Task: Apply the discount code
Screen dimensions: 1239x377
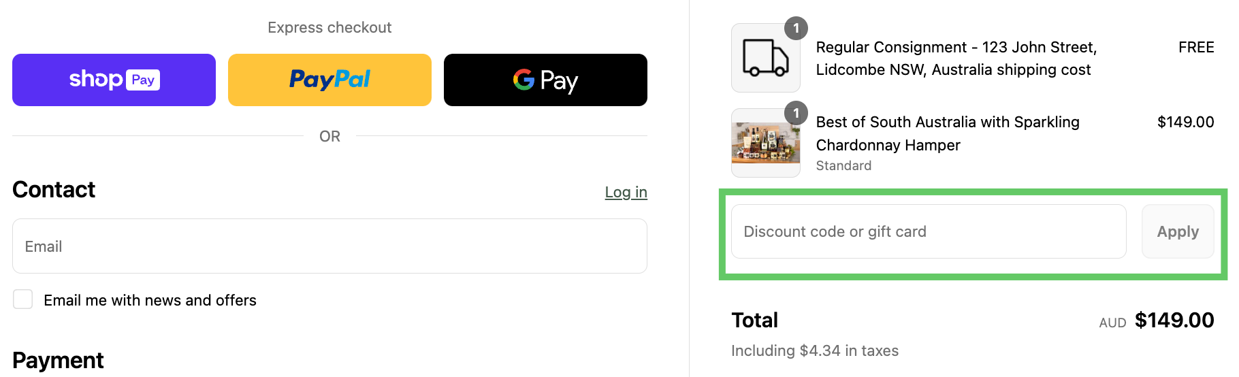Action: click(1178, 231)
